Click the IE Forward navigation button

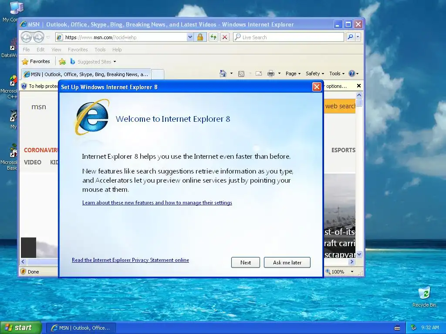point(39,37)
